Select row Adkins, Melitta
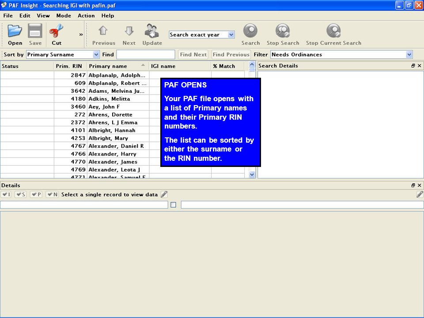This screenshot has height=318, width=424. click(x=122, y=98)
